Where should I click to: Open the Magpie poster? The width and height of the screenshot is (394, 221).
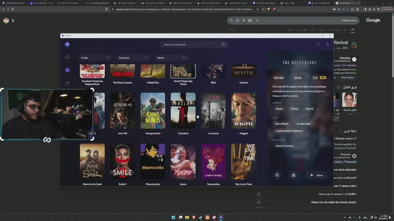pyautogui.click(x=243, y=110)
